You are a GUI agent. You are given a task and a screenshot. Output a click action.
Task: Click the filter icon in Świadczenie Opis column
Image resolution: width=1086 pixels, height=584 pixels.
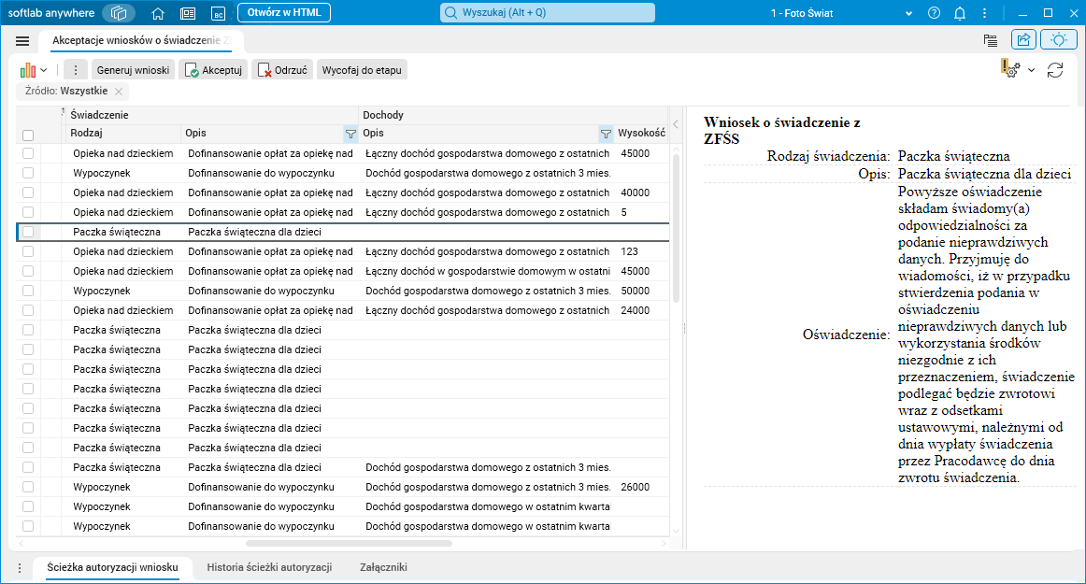[350, 134]
